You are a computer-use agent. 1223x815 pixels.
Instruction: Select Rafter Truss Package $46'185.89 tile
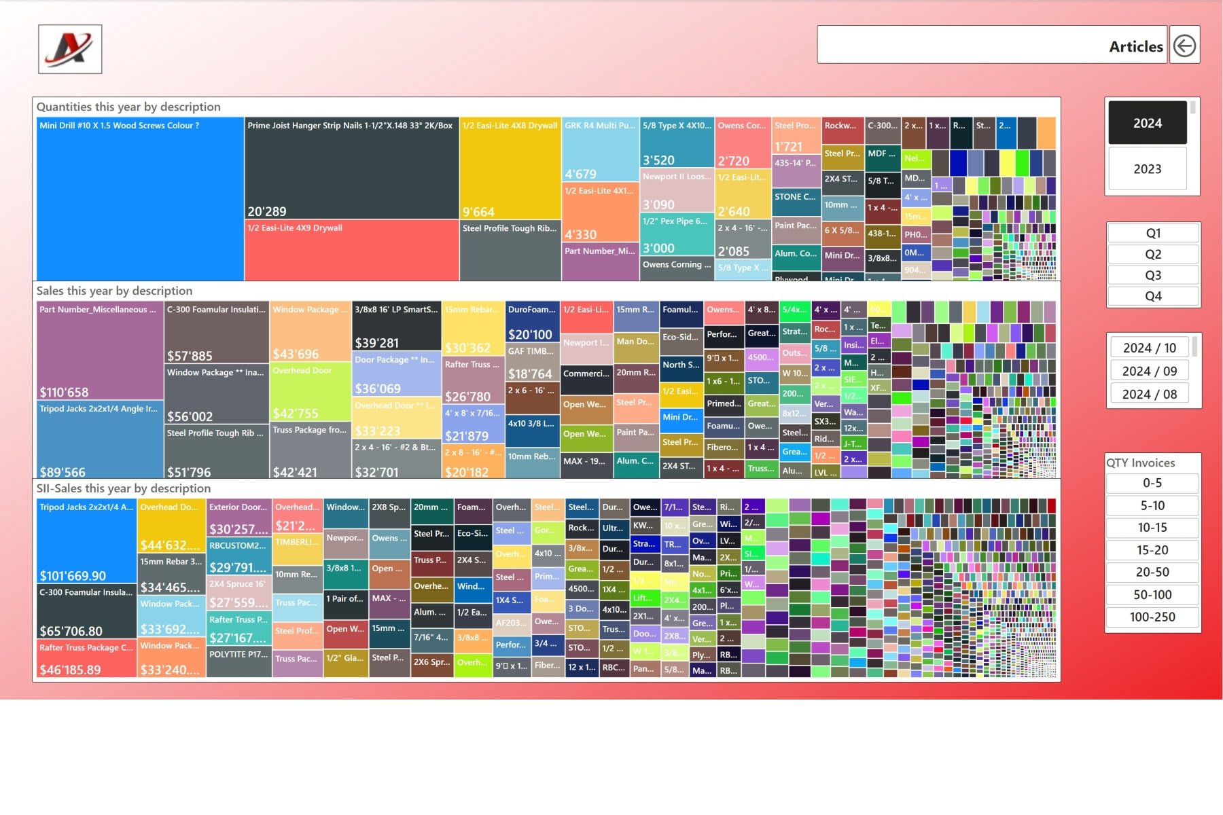pyautogui.click(x=86, y=658)
